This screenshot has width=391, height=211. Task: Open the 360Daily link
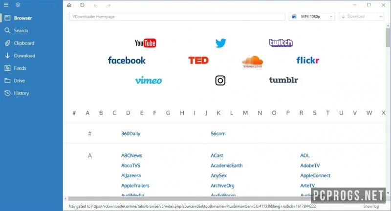click(130, 133)
